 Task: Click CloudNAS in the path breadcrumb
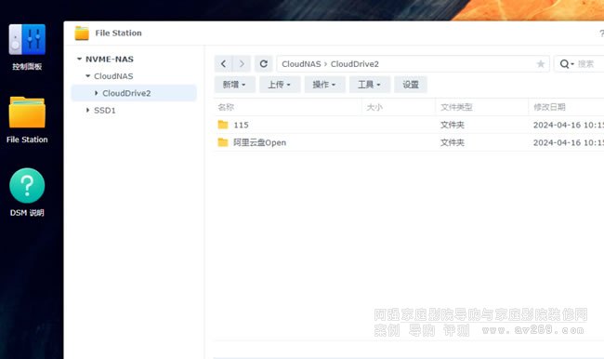click(301, 64)
